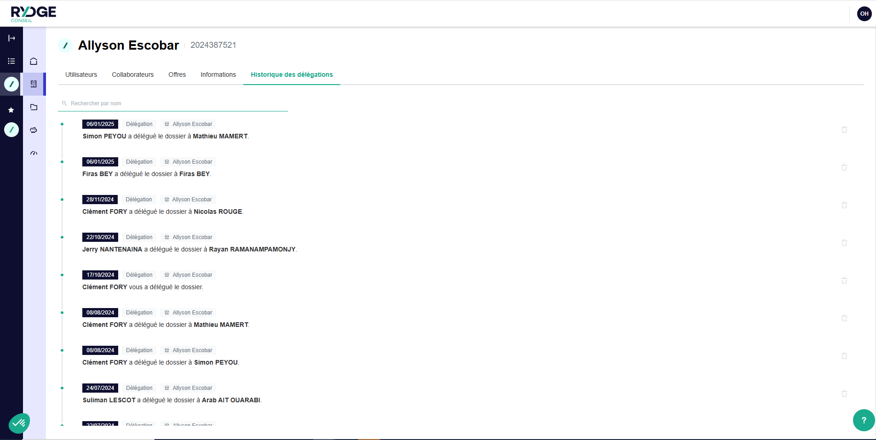This screenshot has height=440, width=876.
Task: Select the slash circle icon below the star
Action: coord(11,130)
